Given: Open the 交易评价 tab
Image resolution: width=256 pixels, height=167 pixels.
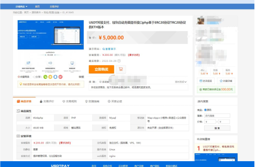Looking at the screenshot, I should 47,101.
